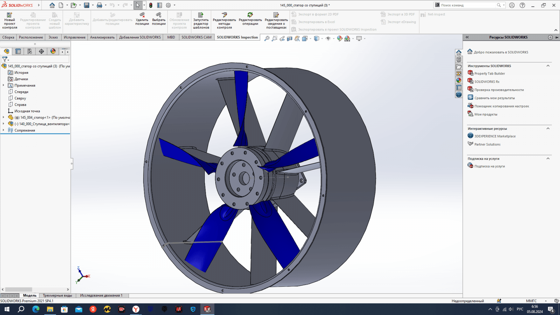Open the DisplayManager color ball tab
560x315 pixels.
click(53, 51)
